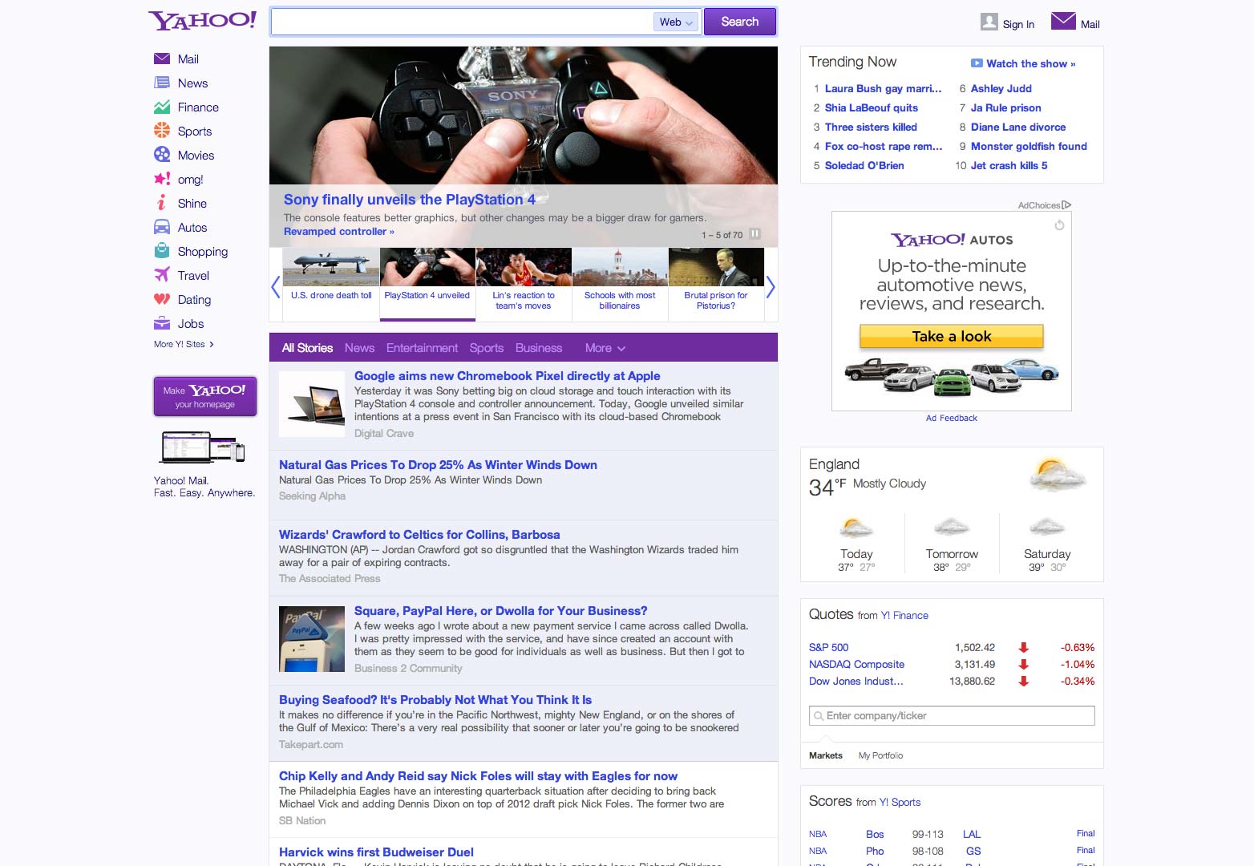Open the Movies film reel icon
This screenshot has height=866, width=1254.
(162, 155)
